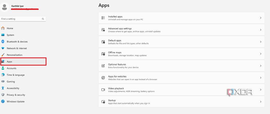This screenshot has height=114, width=270.
Task: Click 'Video adjustments, HDR streaming, battery options' text
Action: (x=131, y=91)
